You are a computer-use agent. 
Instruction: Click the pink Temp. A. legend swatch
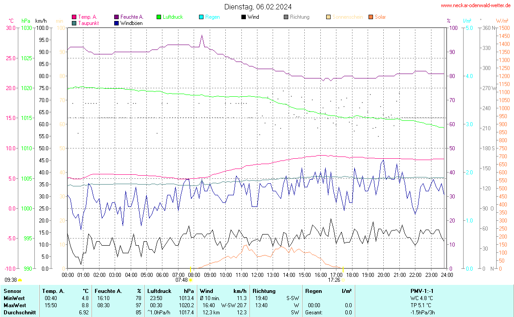[x=74, y=17]
